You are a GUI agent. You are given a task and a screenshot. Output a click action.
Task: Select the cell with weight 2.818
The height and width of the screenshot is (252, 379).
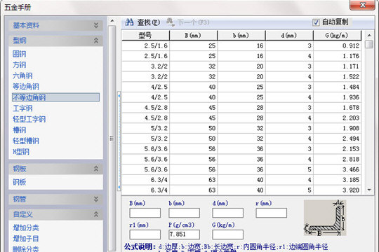[337, 160]
